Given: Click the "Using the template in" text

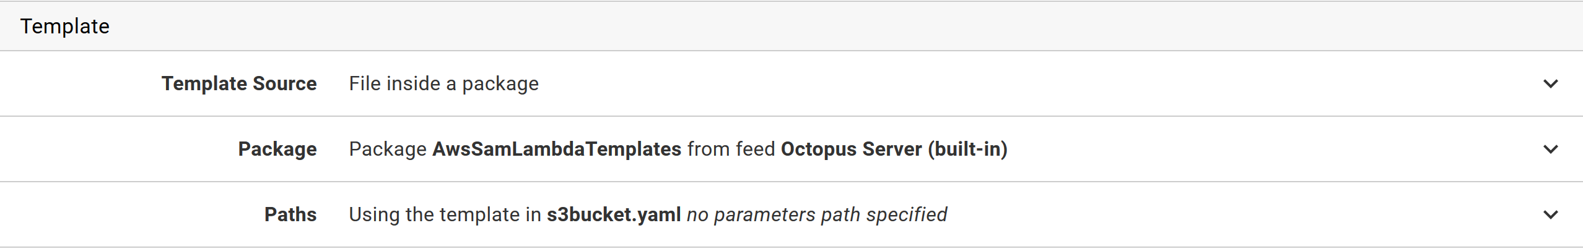Looking at the screenshot, I should click(x=445, y=214).
